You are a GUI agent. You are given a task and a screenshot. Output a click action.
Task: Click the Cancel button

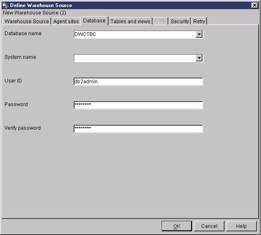click(209, 226)
